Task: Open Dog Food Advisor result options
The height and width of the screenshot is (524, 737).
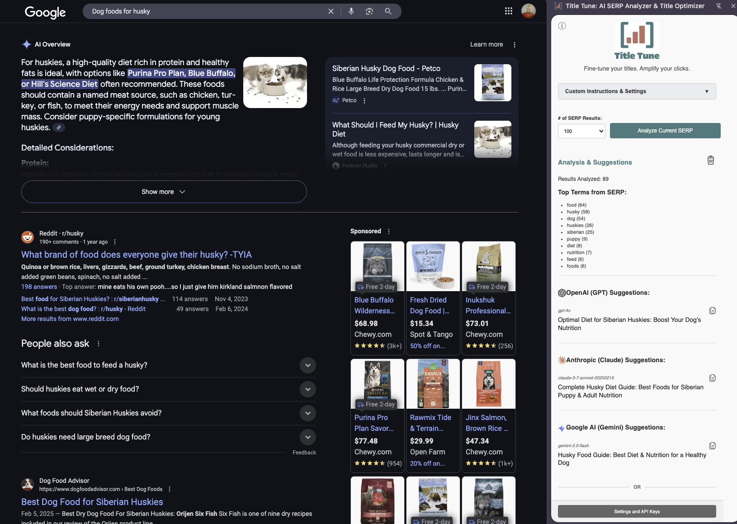Action: pyautogui.click(x=170, y=489)
